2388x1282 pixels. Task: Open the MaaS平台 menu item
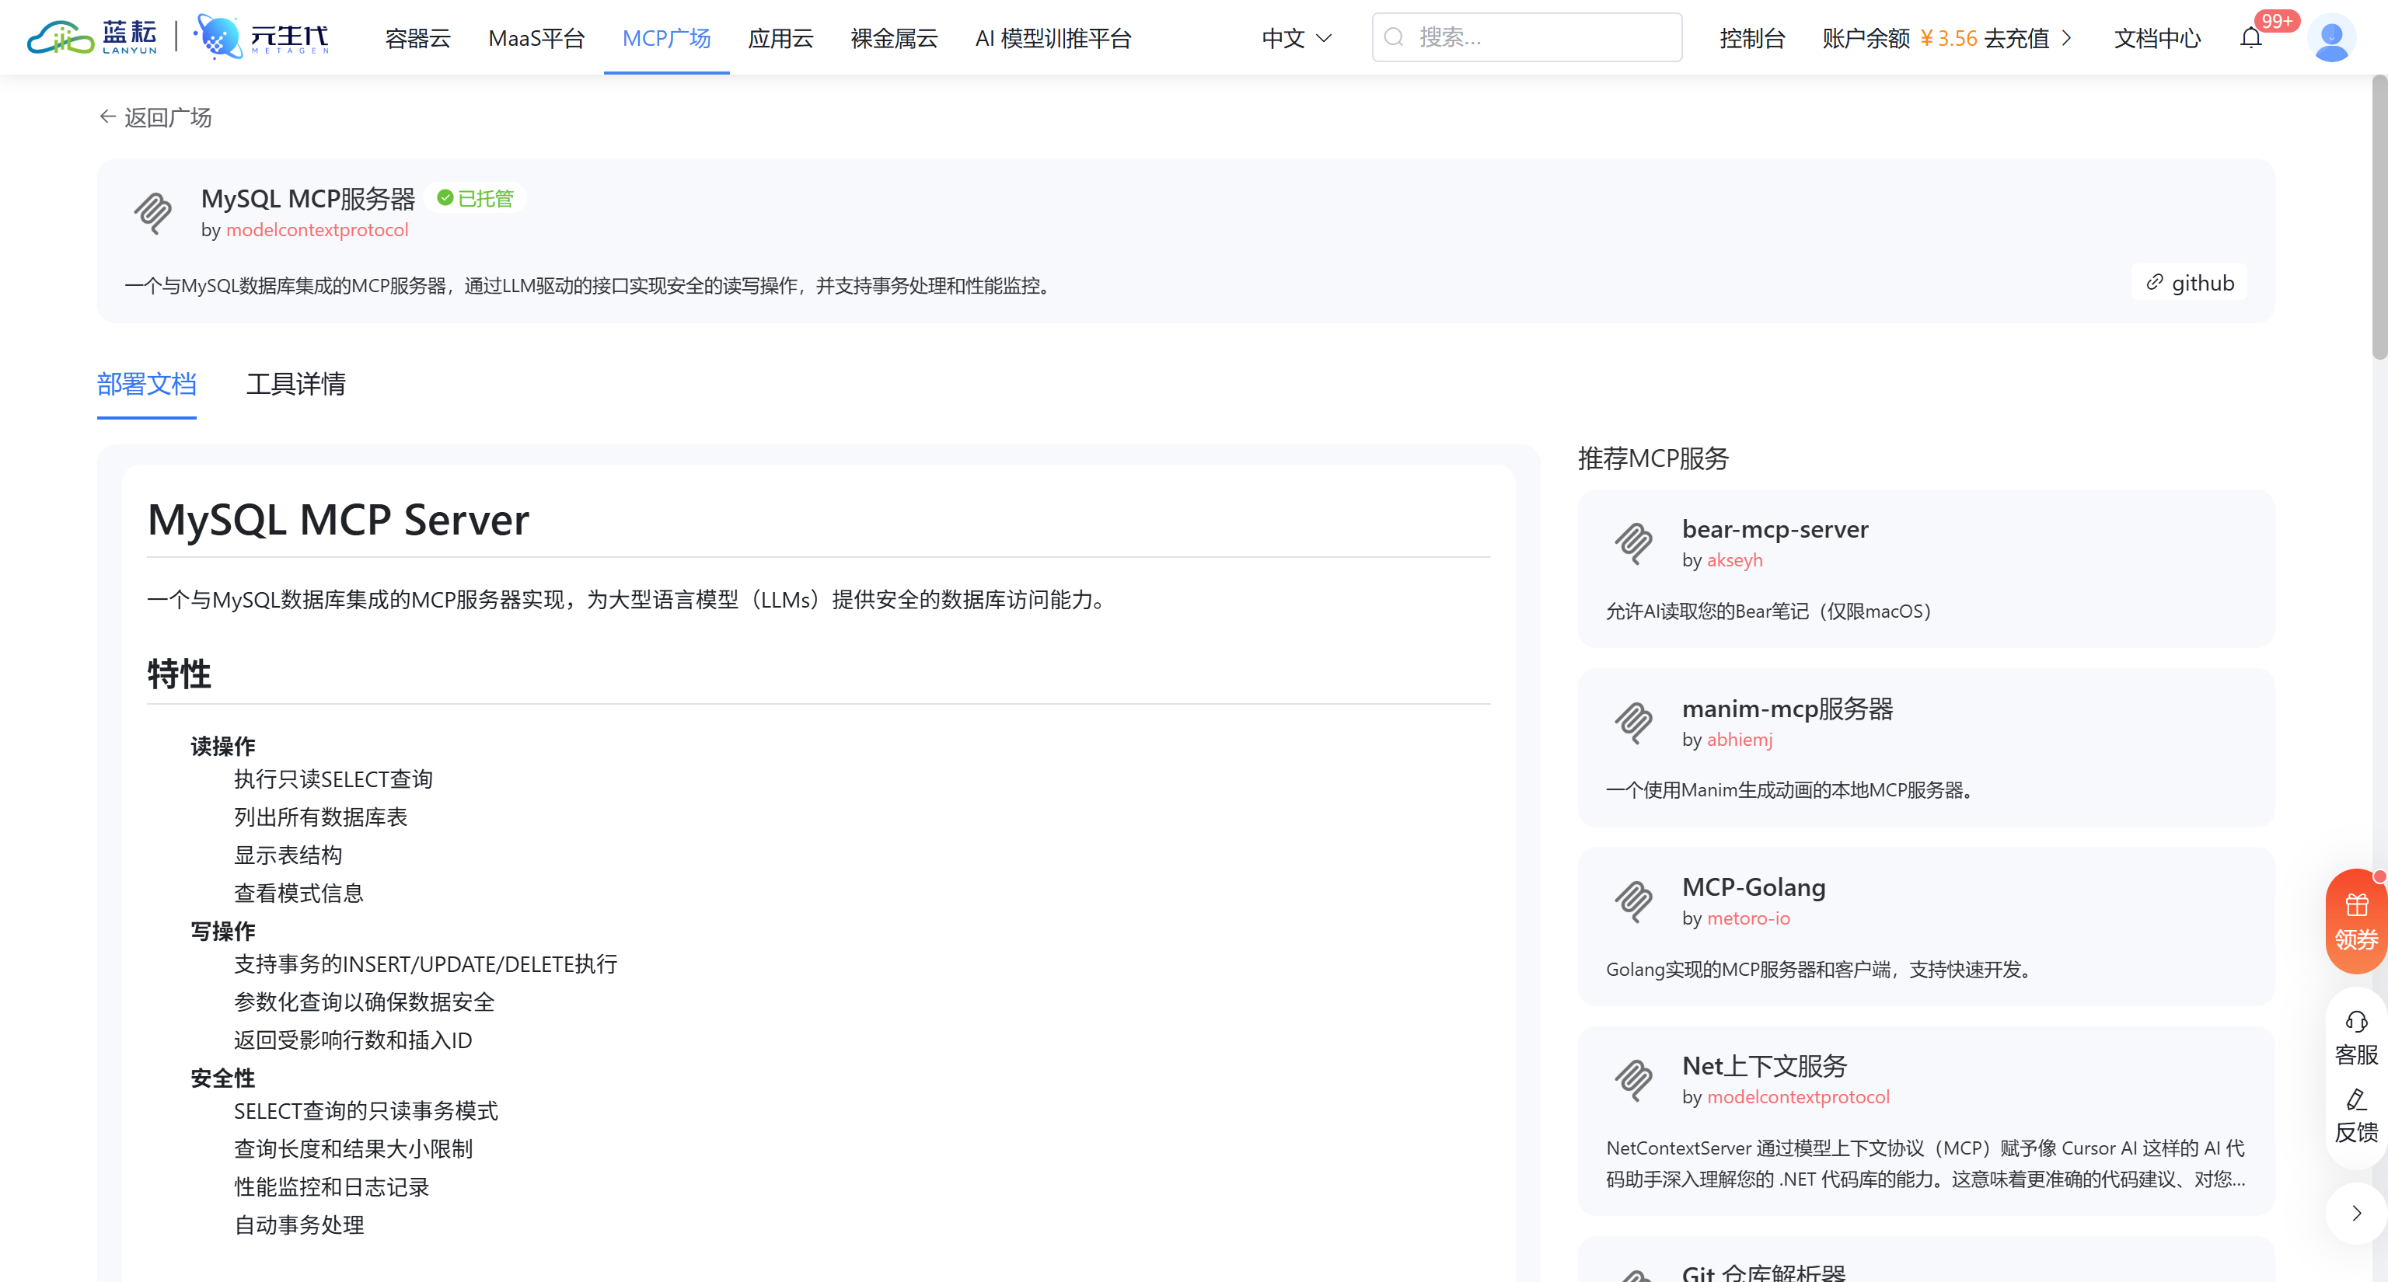pos(536,38)
